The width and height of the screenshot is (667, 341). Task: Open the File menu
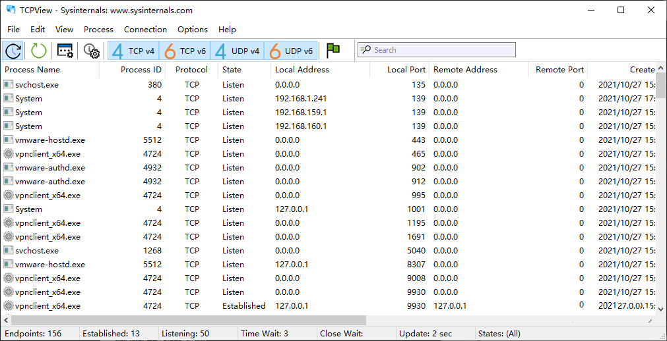(14, 30)
